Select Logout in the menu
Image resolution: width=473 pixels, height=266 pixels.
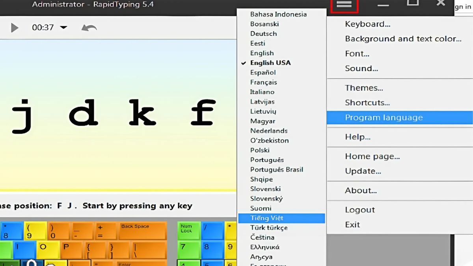click(360, 210)
